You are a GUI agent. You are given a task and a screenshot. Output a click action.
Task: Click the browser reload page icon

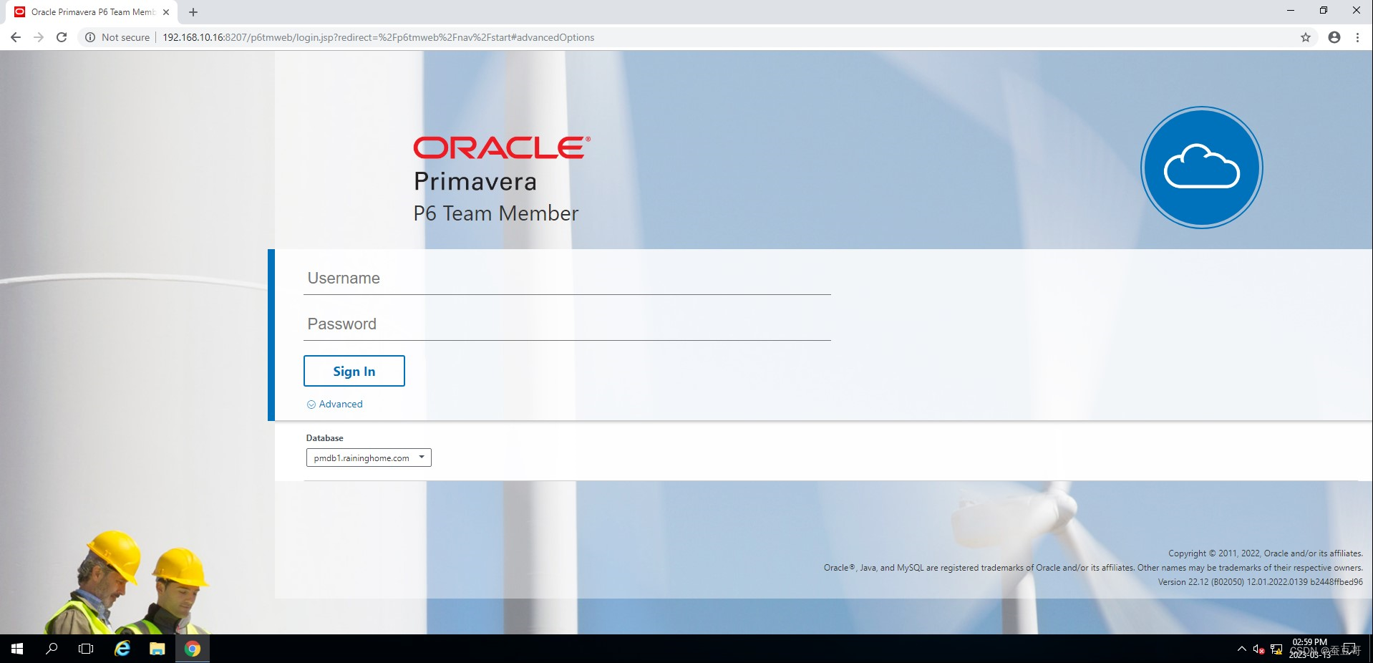(x=62, y=37)
